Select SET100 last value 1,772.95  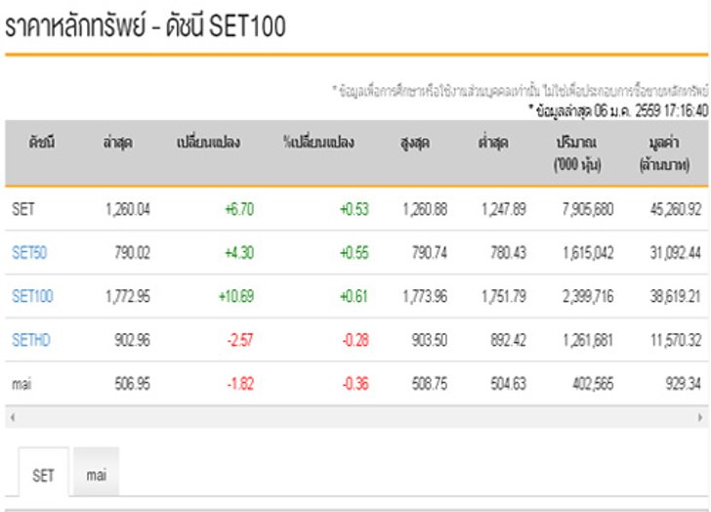coord(127,296)
